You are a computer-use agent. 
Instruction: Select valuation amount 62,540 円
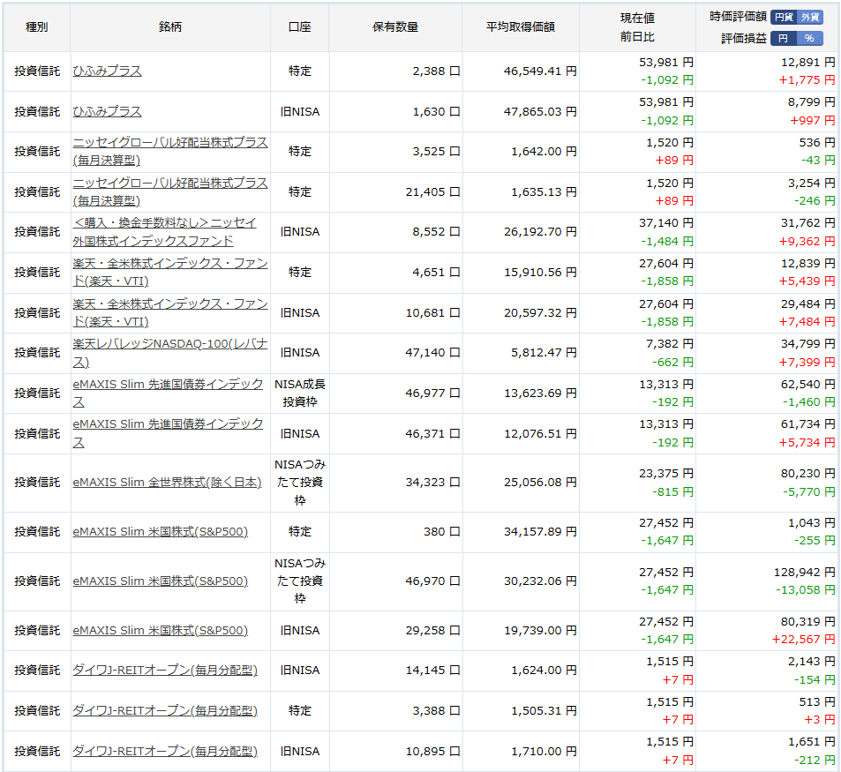pos(808,385)
